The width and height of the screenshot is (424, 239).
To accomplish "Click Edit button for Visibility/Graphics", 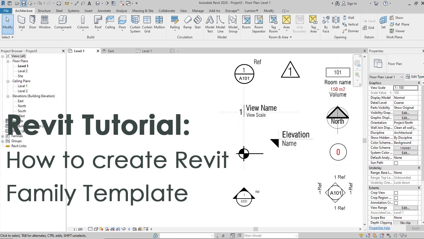I will [x=405, y=113].
